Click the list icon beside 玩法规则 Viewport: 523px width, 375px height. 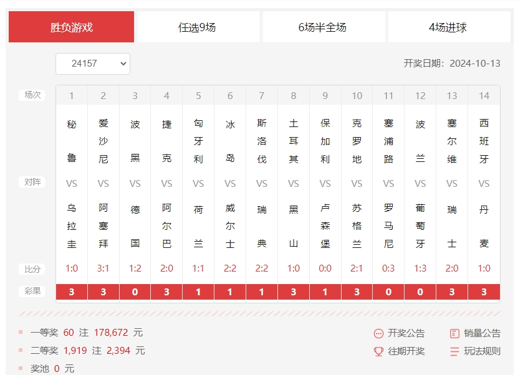(454, 351)
